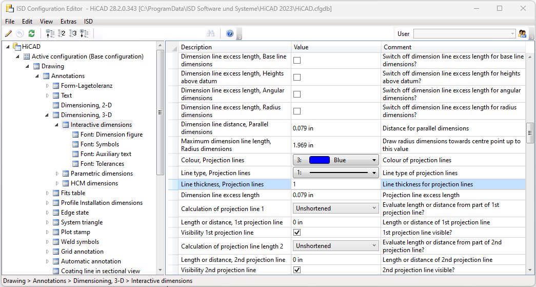Click the user management people icon
Screen dimensions: 536x287
click(523, 34)
